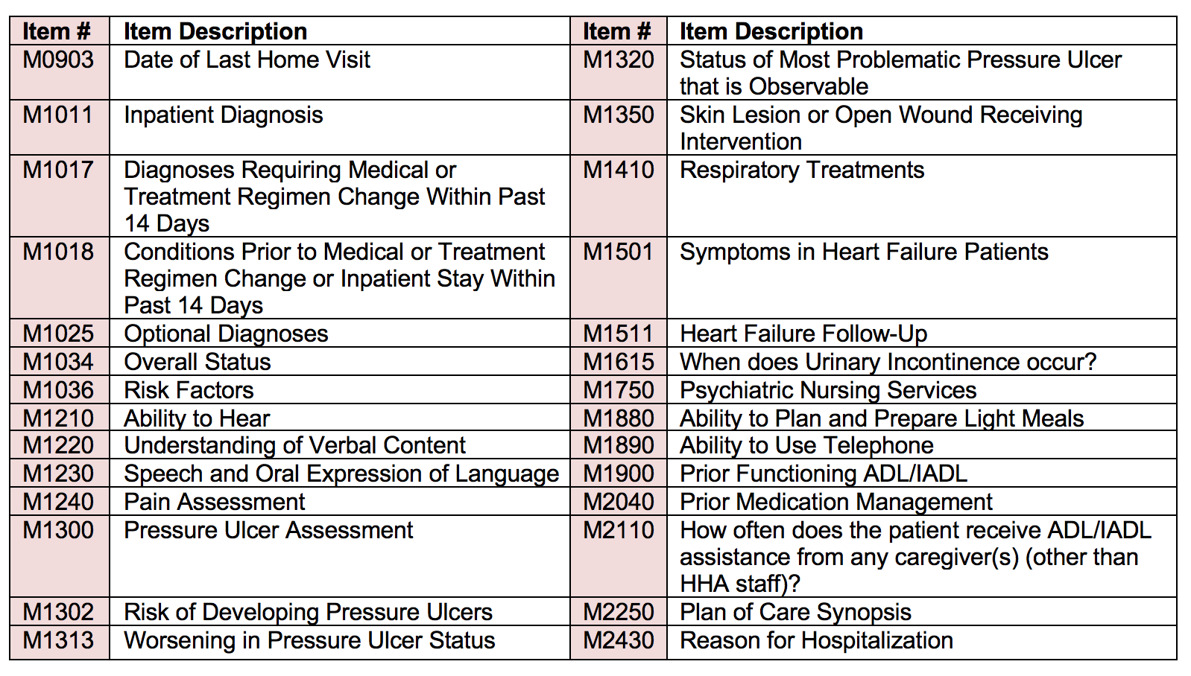This screenshot has height=676, width=1191.
Task: Select 'Understanding of Verbal Content' text
Action: (294, 445)
